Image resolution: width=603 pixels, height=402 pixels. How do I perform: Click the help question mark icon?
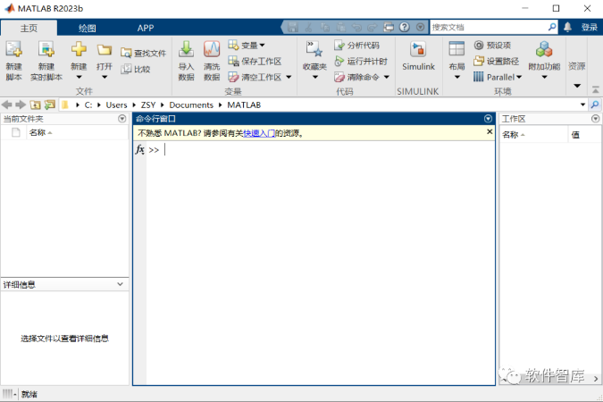pyautogui.click(x=404, y=27)
